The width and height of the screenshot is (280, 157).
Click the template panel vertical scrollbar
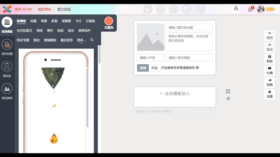pyautogui.click(x=99, y=55)
